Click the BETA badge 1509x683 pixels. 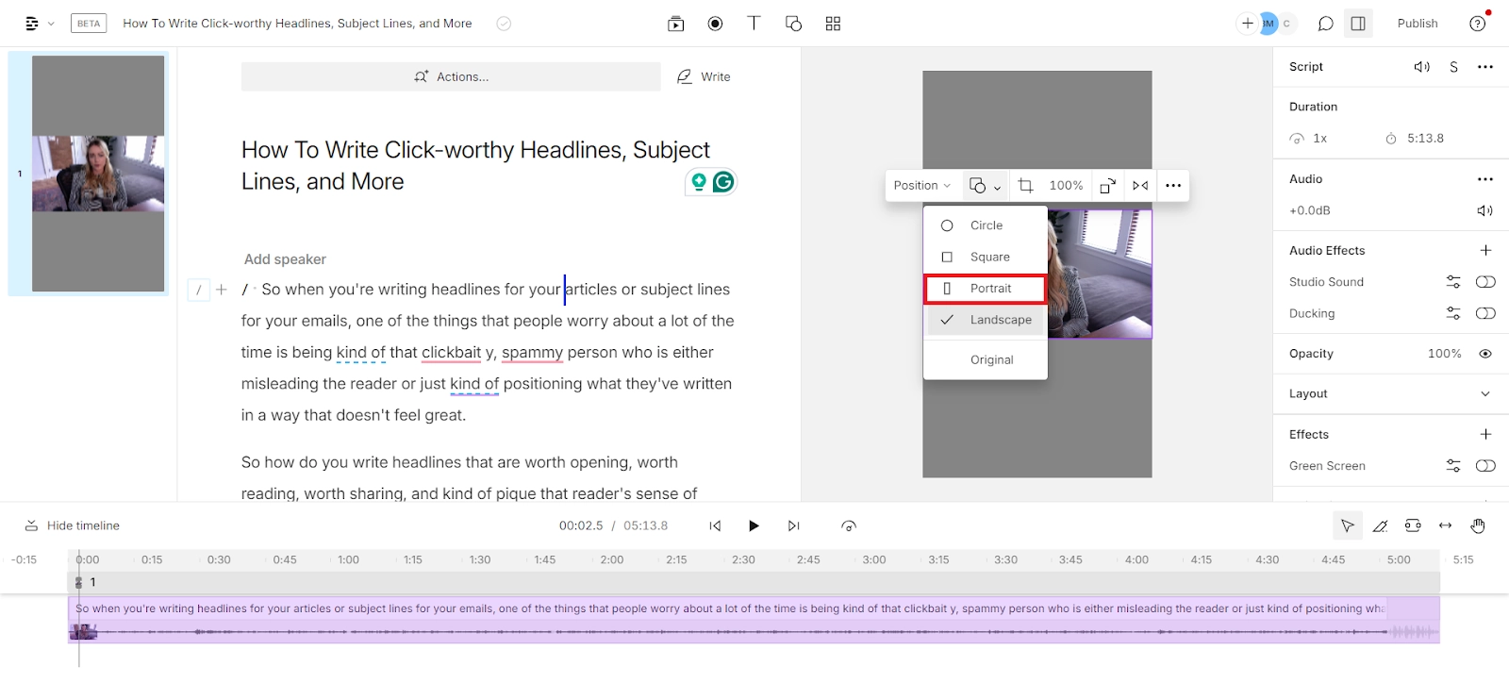pyautogui.click(x=89, y=24)
